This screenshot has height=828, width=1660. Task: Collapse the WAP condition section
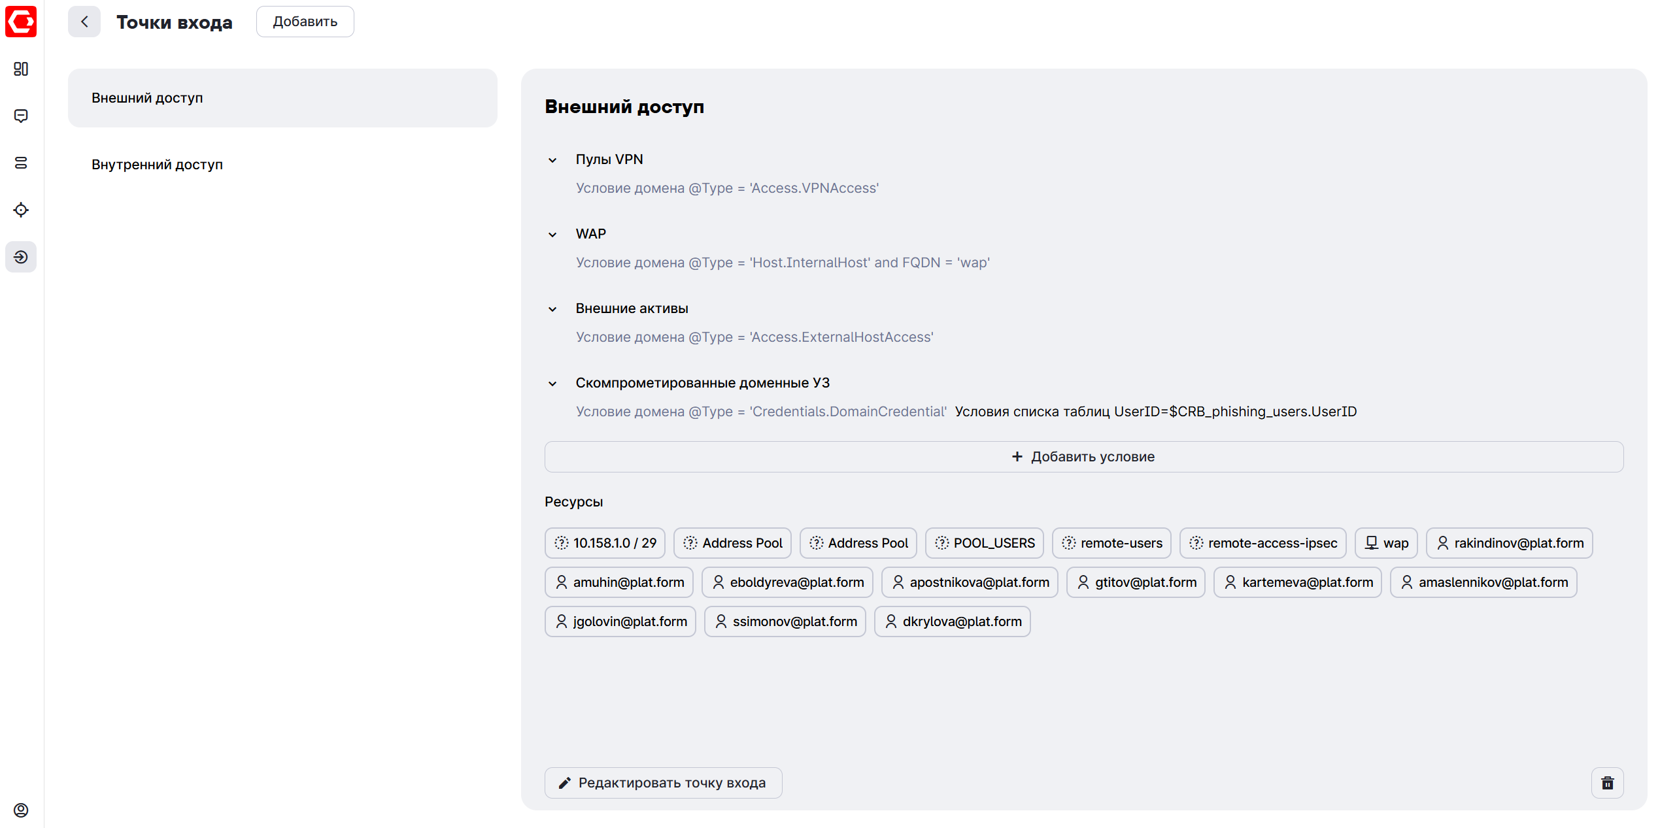(x=552, y=235)
